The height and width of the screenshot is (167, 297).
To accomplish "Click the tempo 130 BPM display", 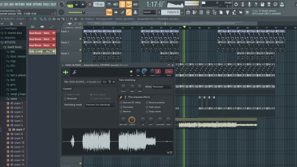I will pyautogui.click(x=99, y=4).
